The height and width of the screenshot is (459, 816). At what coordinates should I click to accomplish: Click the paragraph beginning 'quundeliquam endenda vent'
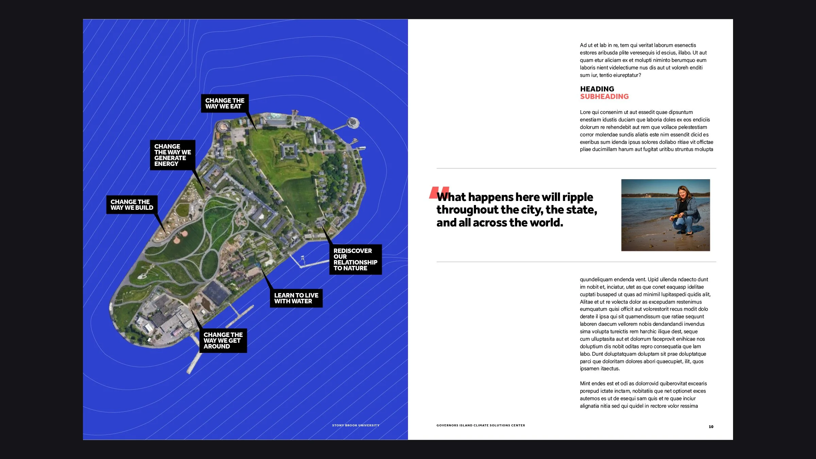point(645,324)
